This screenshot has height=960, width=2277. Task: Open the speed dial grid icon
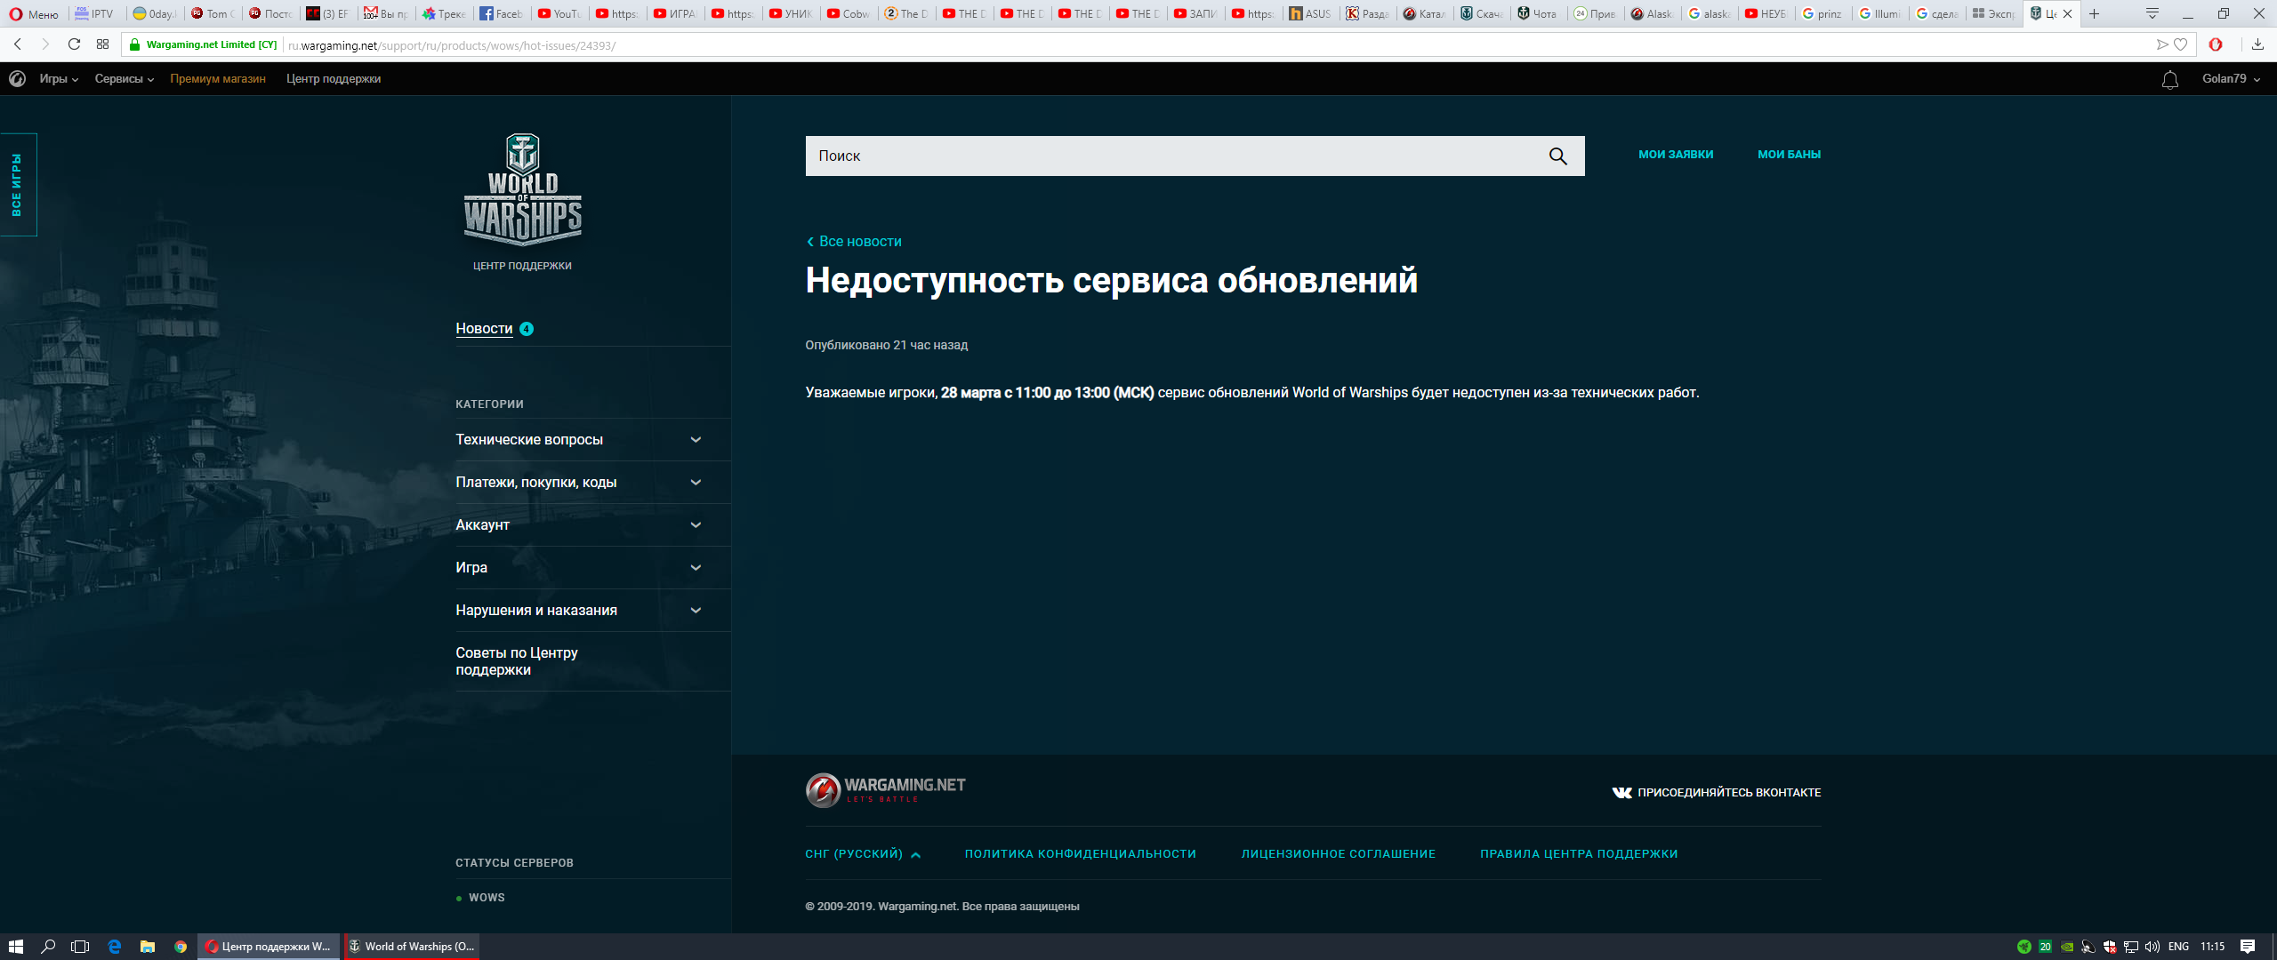[x=103, y=44]
